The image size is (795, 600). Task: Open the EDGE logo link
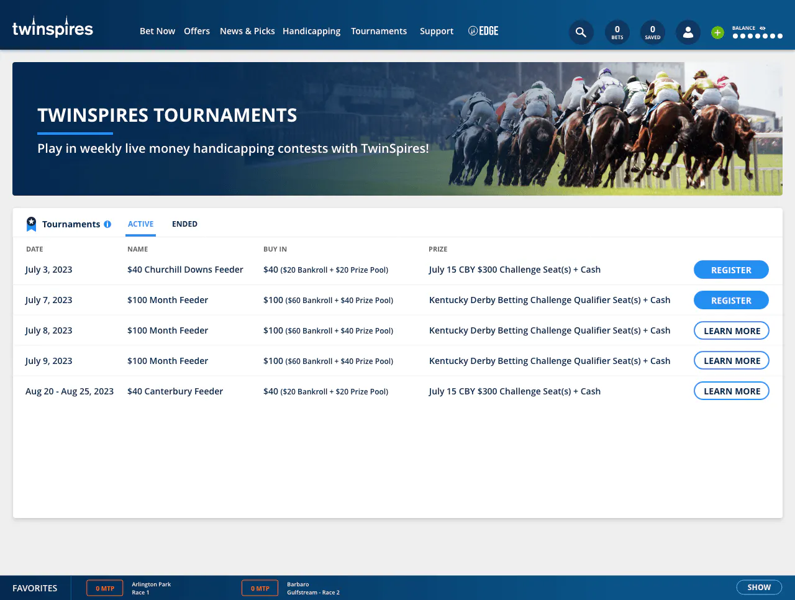tap(483, 31)
